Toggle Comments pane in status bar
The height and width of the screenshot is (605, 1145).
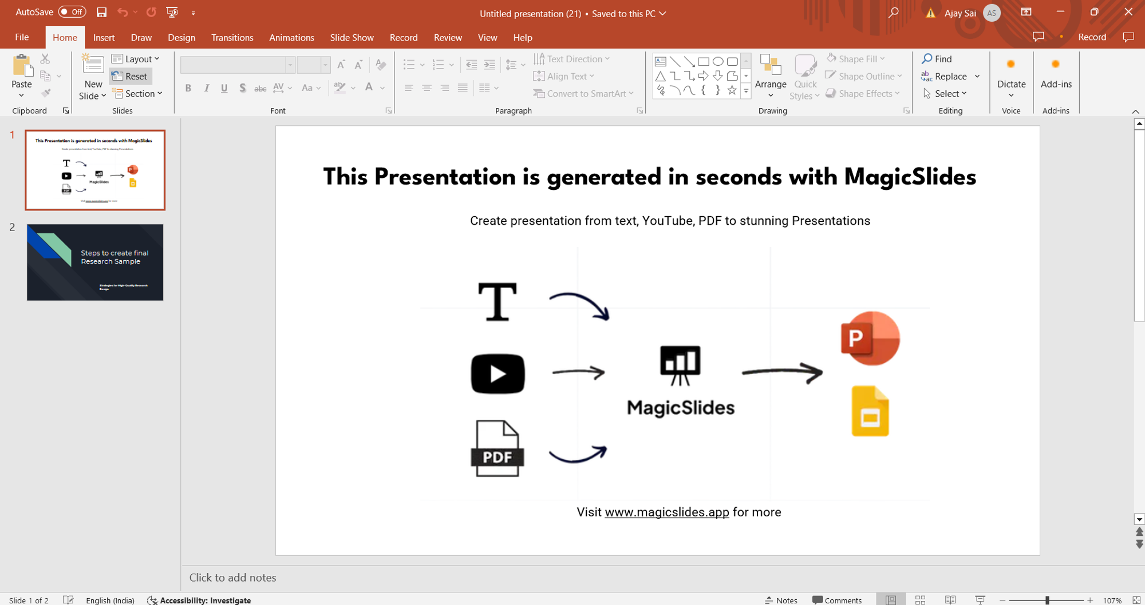(837, 600)
